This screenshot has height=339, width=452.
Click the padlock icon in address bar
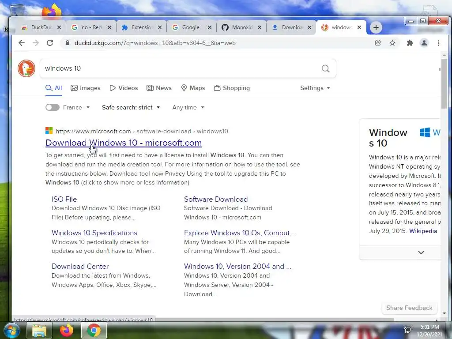(68, 43)
